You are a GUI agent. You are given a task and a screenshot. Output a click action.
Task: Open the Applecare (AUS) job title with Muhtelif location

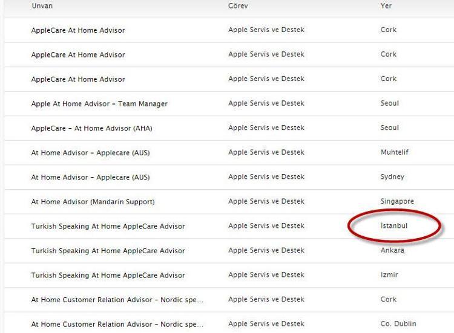click(90, 153)
